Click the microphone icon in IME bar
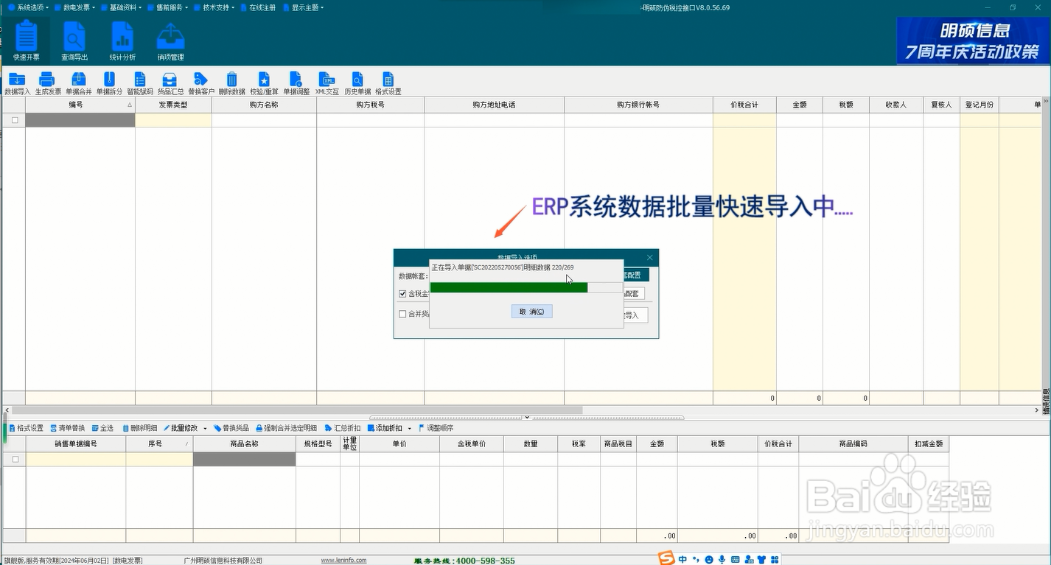Viewport: 1051px width, 565px height. [722, 560]
